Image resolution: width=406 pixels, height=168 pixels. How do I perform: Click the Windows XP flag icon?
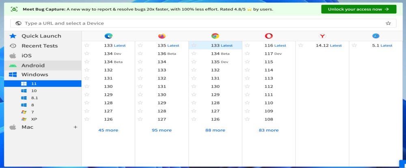(x=24, y=119)
